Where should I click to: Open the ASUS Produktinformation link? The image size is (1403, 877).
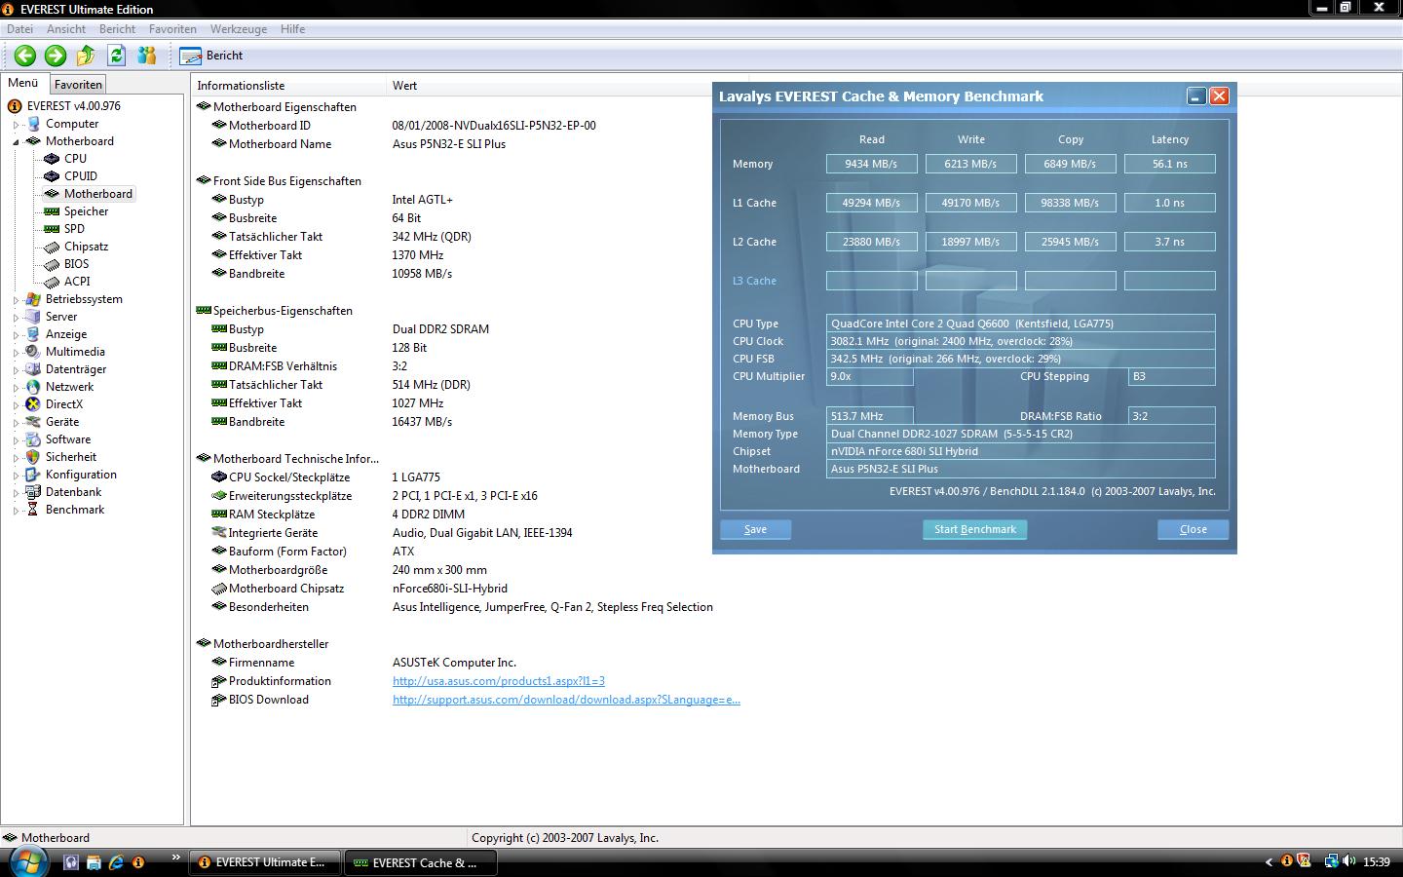(499, 681)
